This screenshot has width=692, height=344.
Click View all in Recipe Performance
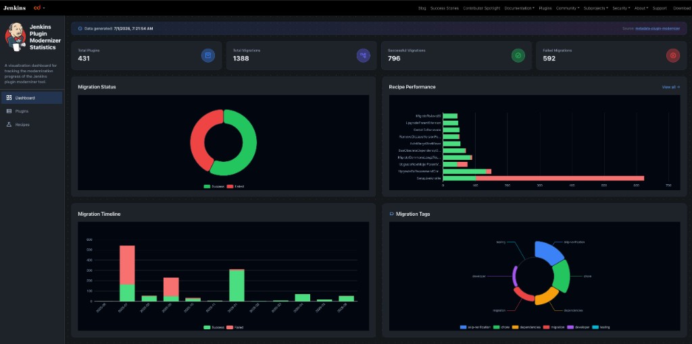pos(671,87)
